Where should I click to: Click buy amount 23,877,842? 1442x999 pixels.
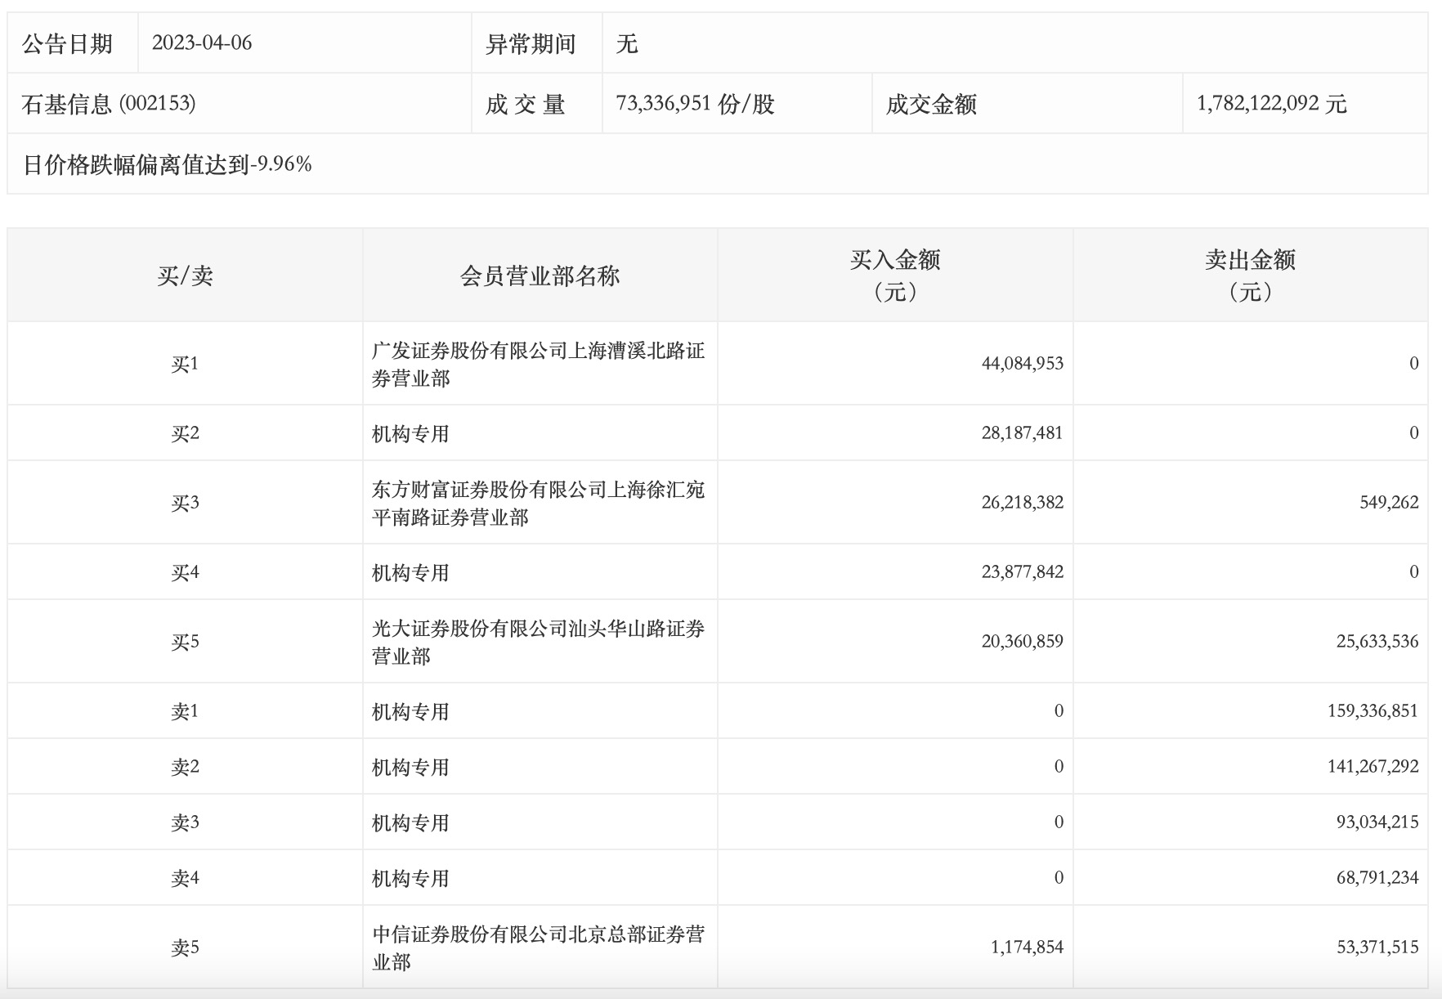pyautogui.click(x=1023, y=572)
